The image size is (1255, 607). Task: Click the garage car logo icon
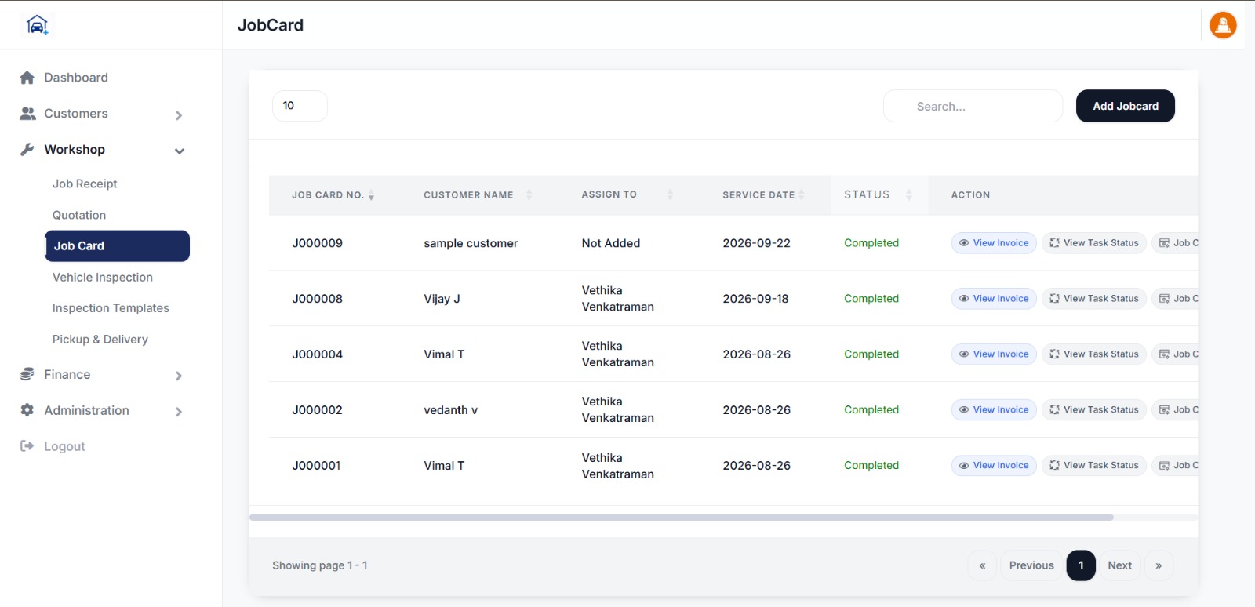point(37,25)
